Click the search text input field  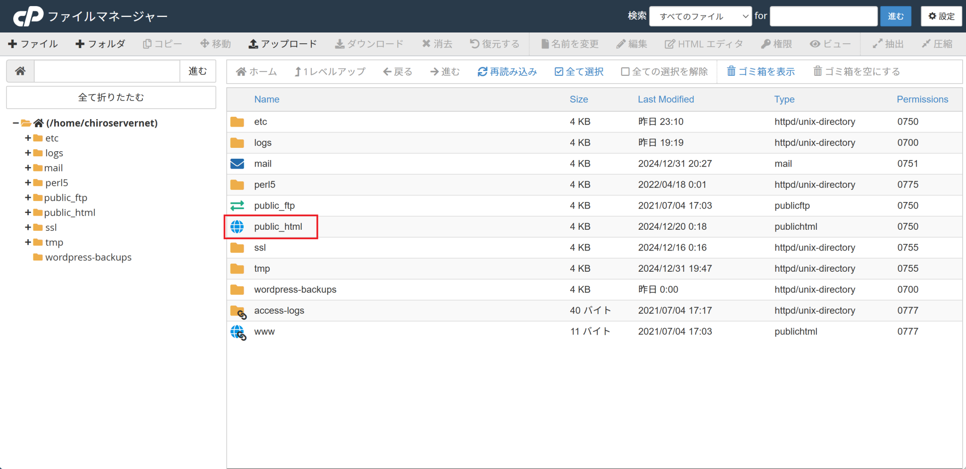[x=824, y=16]
